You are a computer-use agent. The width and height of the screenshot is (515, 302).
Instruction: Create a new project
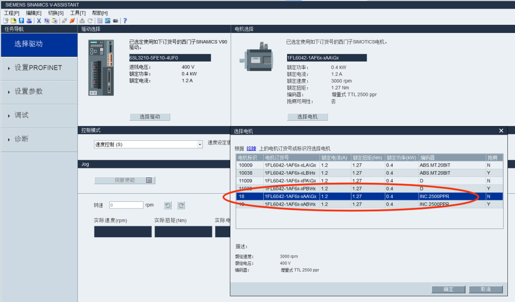(6, 21)
